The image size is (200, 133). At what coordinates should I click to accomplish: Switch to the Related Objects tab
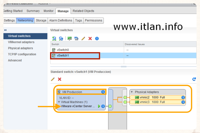point(83,11)
